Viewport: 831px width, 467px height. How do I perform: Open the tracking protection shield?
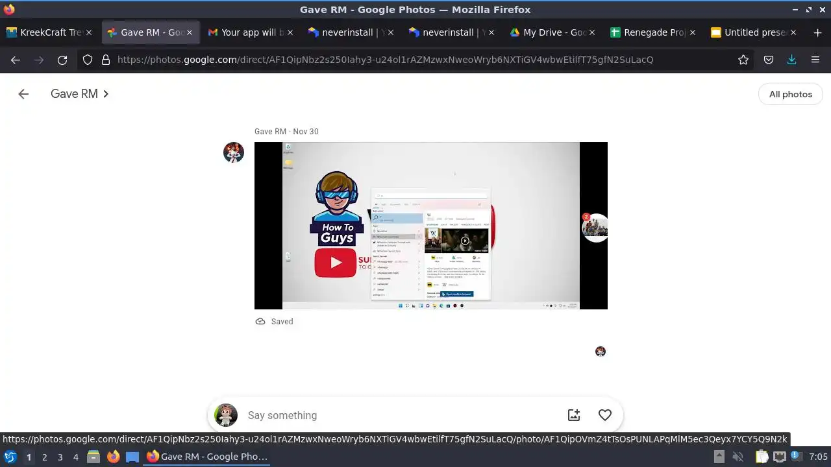88,60
